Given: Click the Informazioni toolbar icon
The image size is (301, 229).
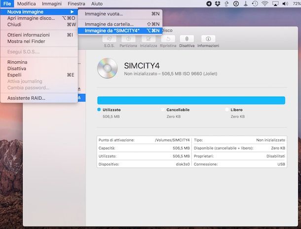Looking at the screenshot, I should coord(208,39).
